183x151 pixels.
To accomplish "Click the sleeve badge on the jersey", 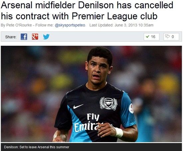I will (131, 108).
